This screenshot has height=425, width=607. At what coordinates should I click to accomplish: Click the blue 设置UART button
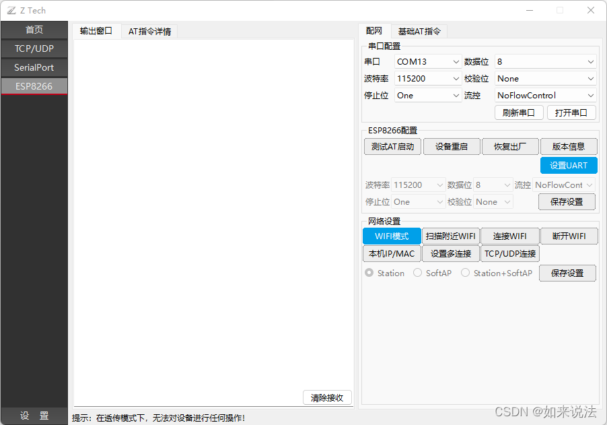pos(569,165)
